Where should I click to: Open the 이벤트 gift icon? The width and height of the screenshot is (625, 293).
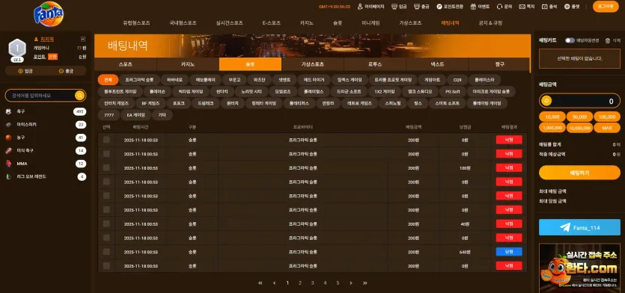(473, 7)
